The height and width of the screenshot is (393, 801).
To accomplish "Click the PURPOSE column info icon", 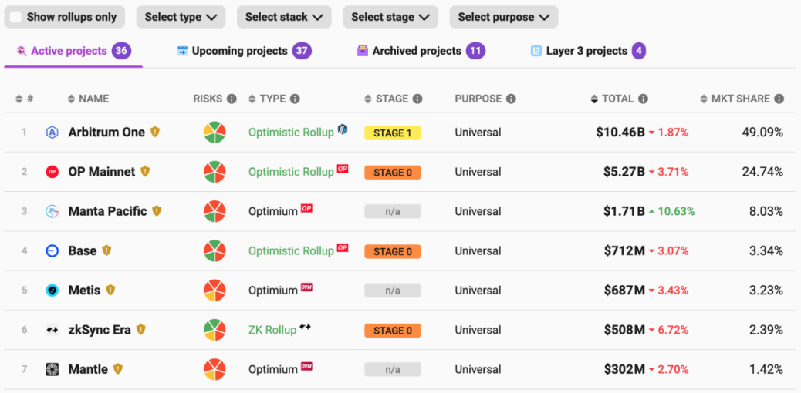I will (x=511, y=99).
